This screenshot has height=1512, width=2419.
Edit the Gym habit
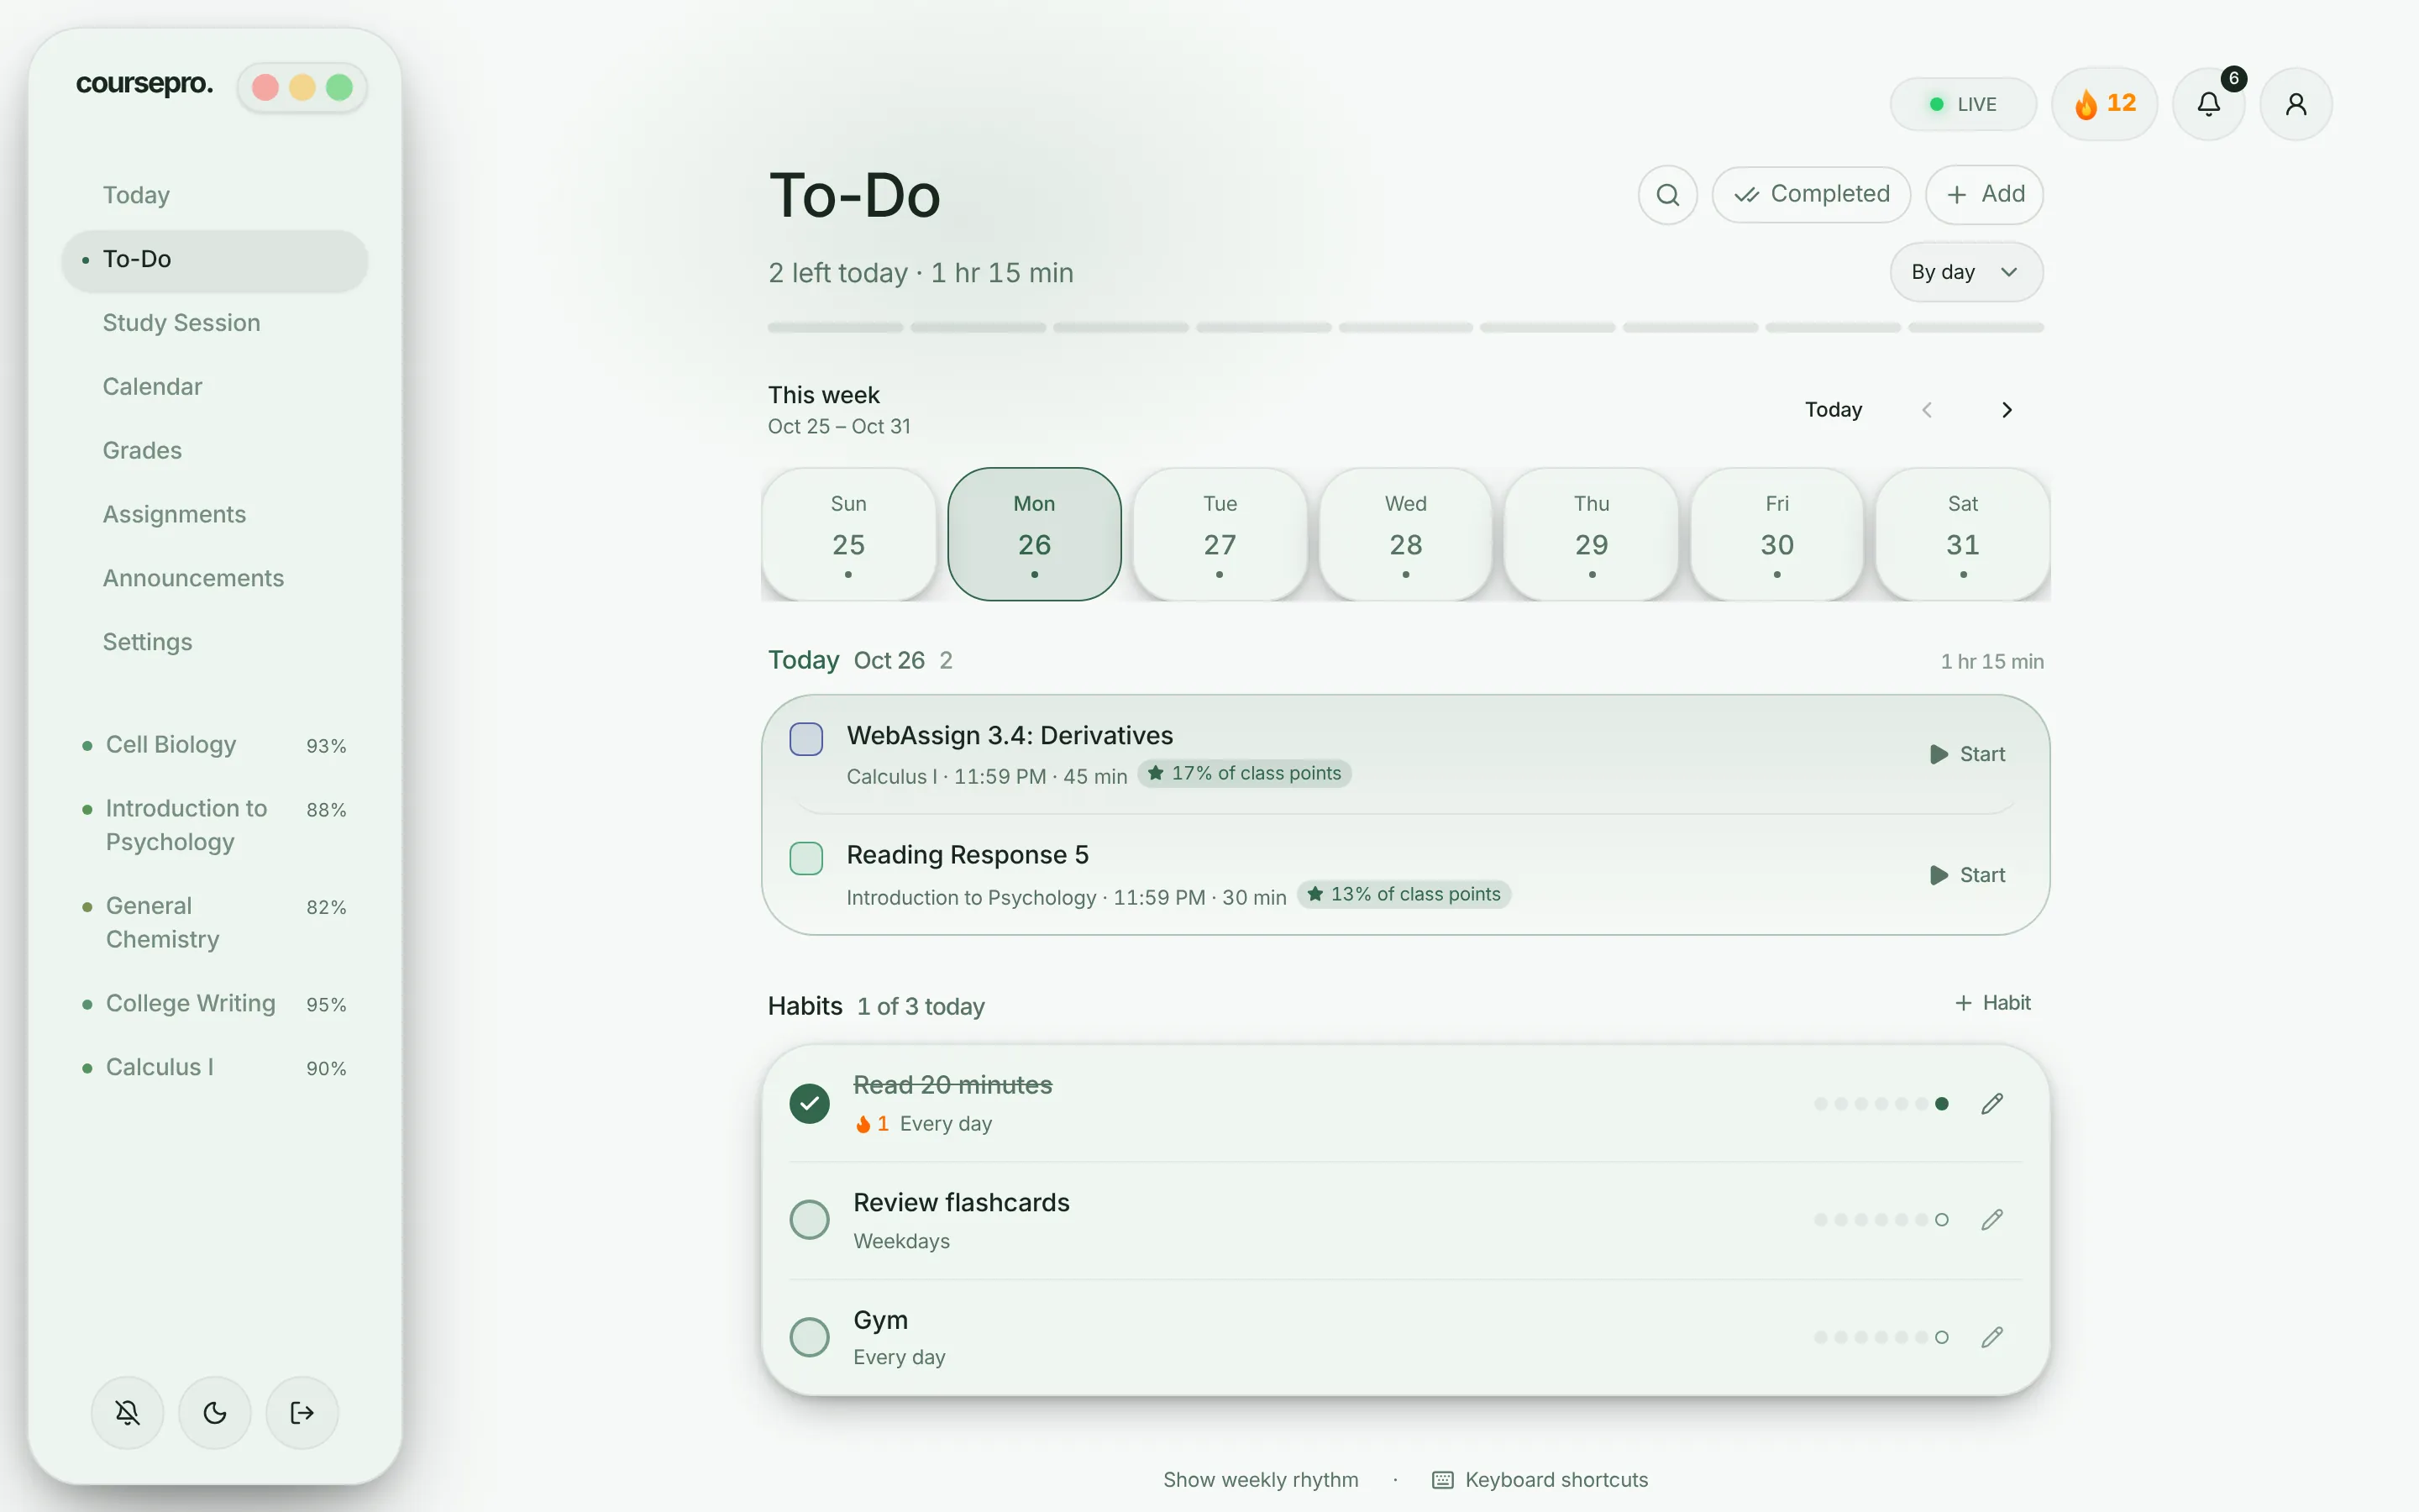tap(1992, 1337)
